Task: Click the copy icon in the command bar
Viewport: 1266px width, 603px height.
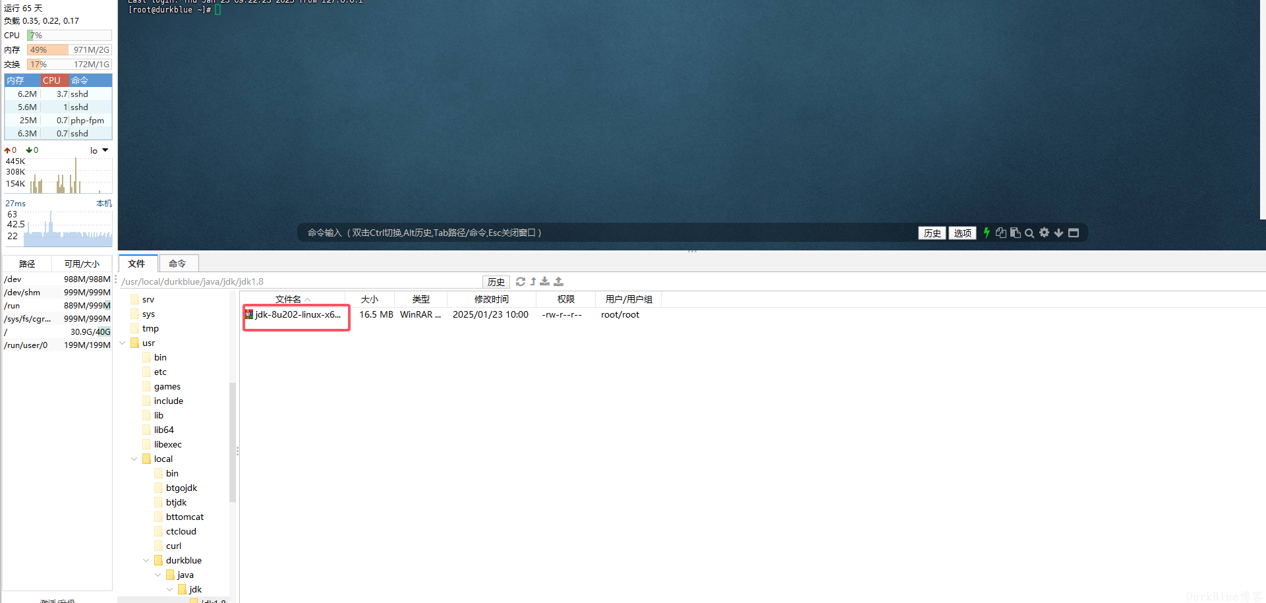Action: pos(1001,233)
